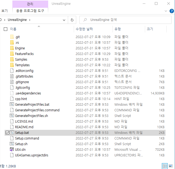Click the UE4Games.uprojectdirs file icon

pos(12,155)
